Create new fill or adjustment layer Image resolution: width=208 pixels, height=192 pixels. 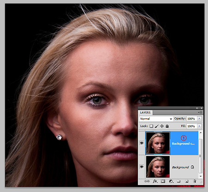pyautogui.click(x=171, y=181)
